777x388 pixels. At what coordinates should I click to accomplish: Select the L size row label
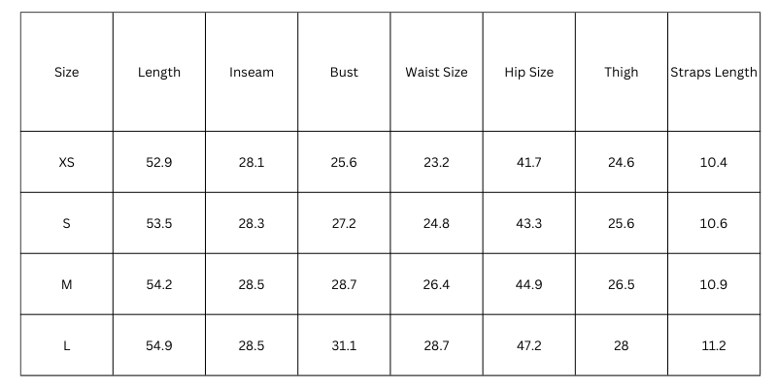coord(66,345)
